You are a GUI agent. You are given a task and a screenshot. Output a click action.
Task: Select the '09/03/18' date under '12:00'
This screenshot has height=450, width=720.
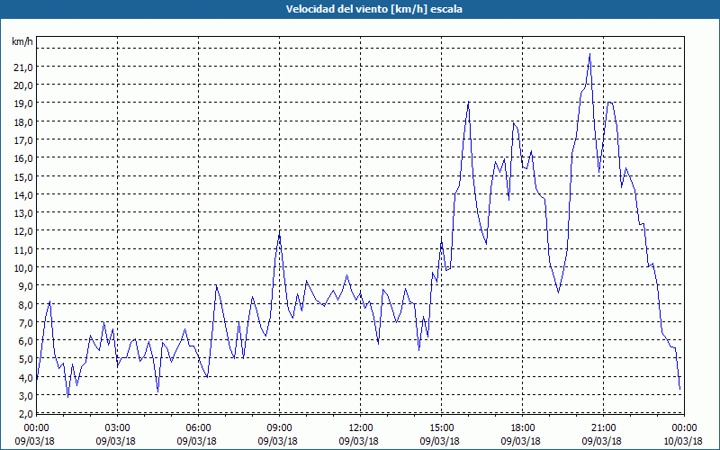(358, 441)
